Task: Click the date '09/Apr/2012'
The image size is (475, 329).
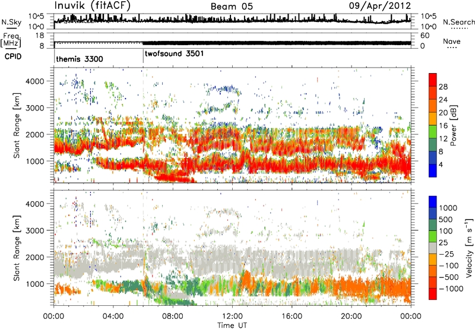Action: click(380, 6)
